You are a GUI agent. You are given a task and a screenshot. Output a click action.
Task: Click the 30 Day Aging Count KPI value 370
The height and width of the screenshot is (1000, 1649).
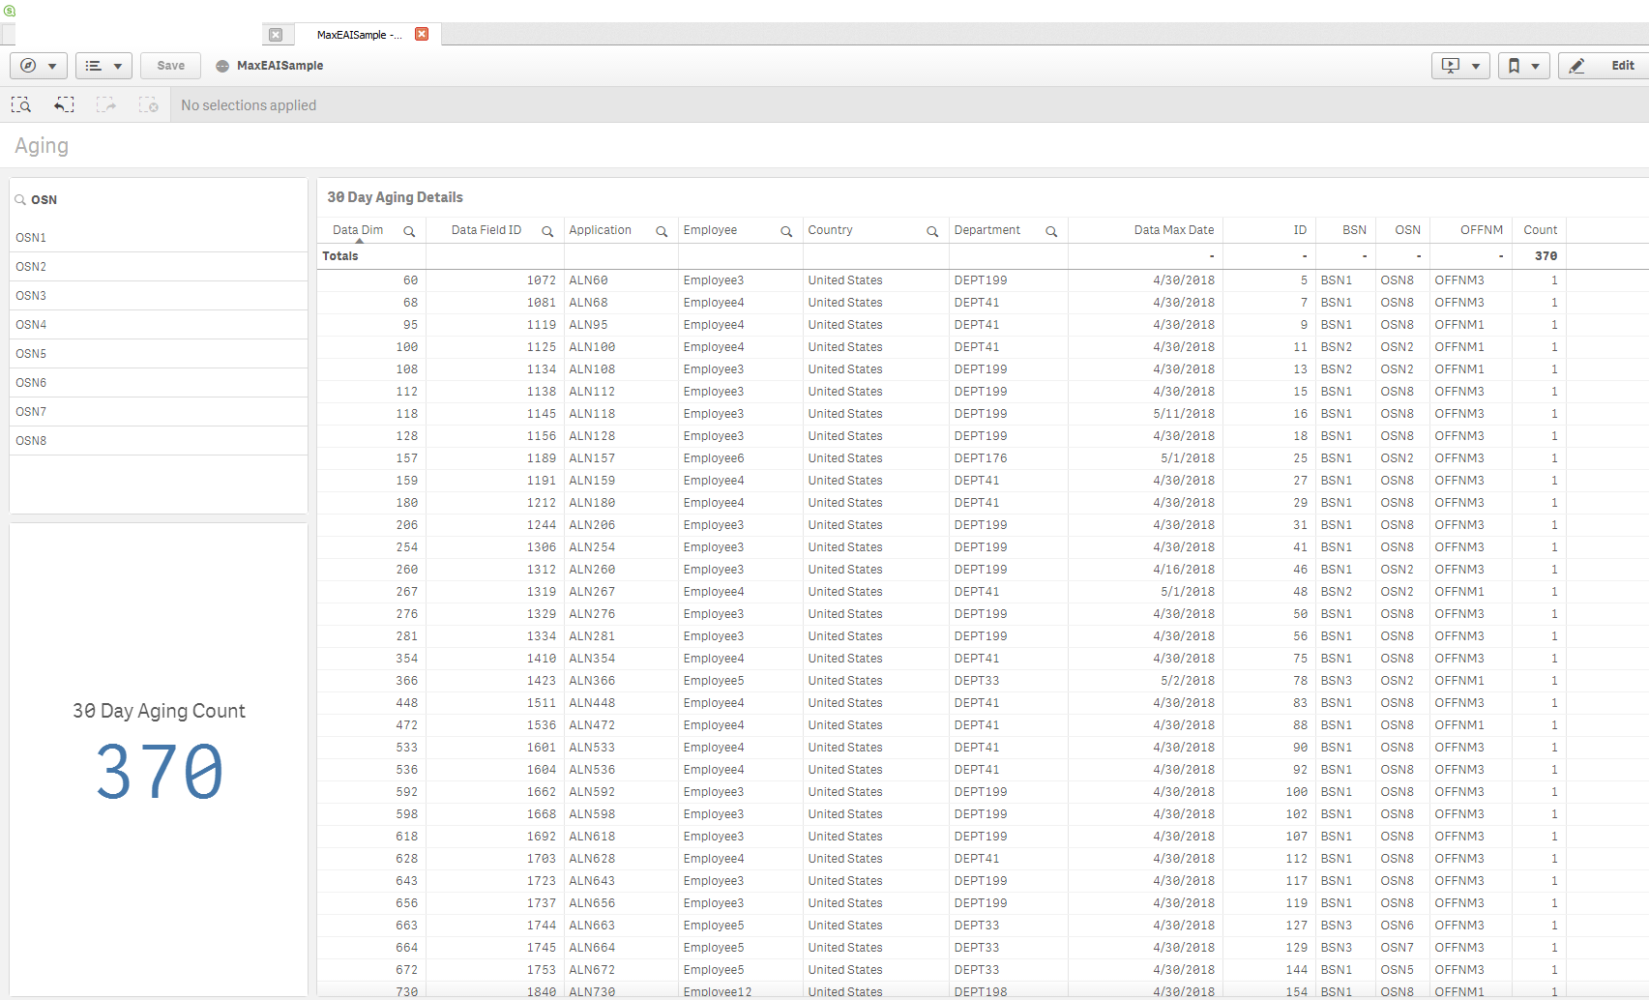click(160, 772)
